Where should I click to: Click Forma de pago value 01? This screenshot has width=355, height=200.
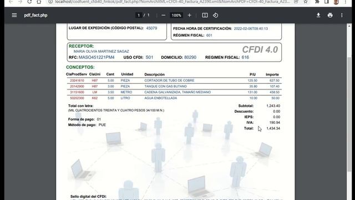(99, 119)
